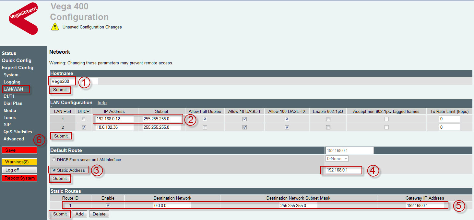Click the VegaStream logo

point(23,18)
